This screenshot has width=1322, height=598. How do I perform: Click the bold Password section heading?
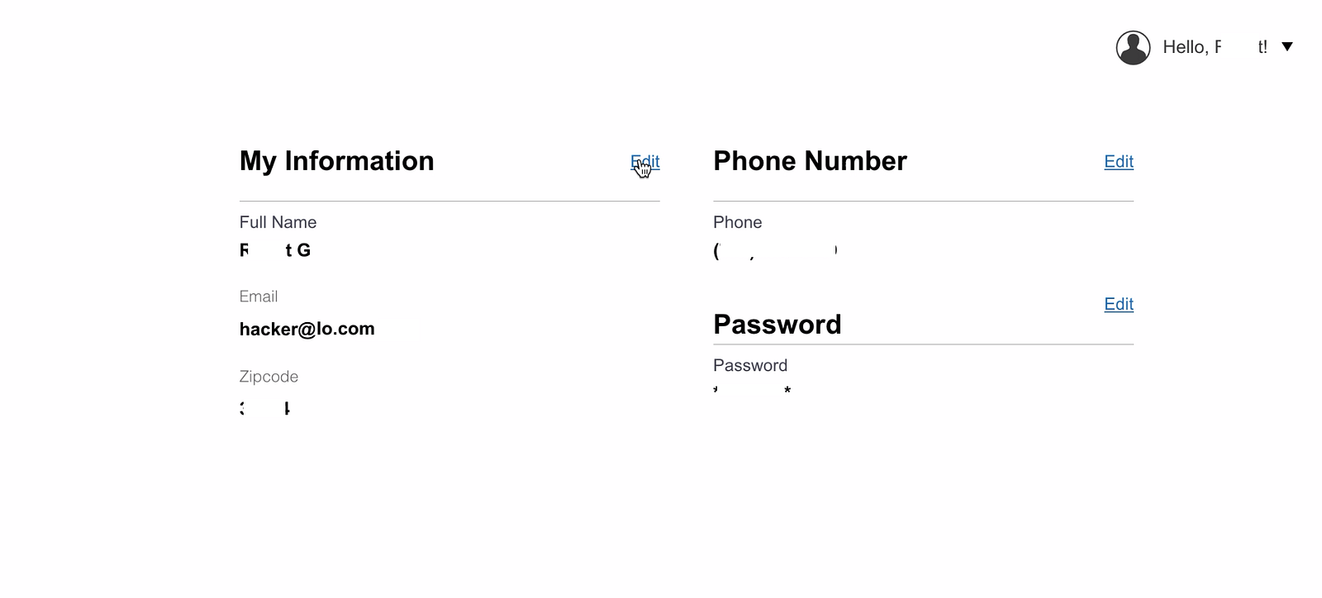tap(777, 325)
